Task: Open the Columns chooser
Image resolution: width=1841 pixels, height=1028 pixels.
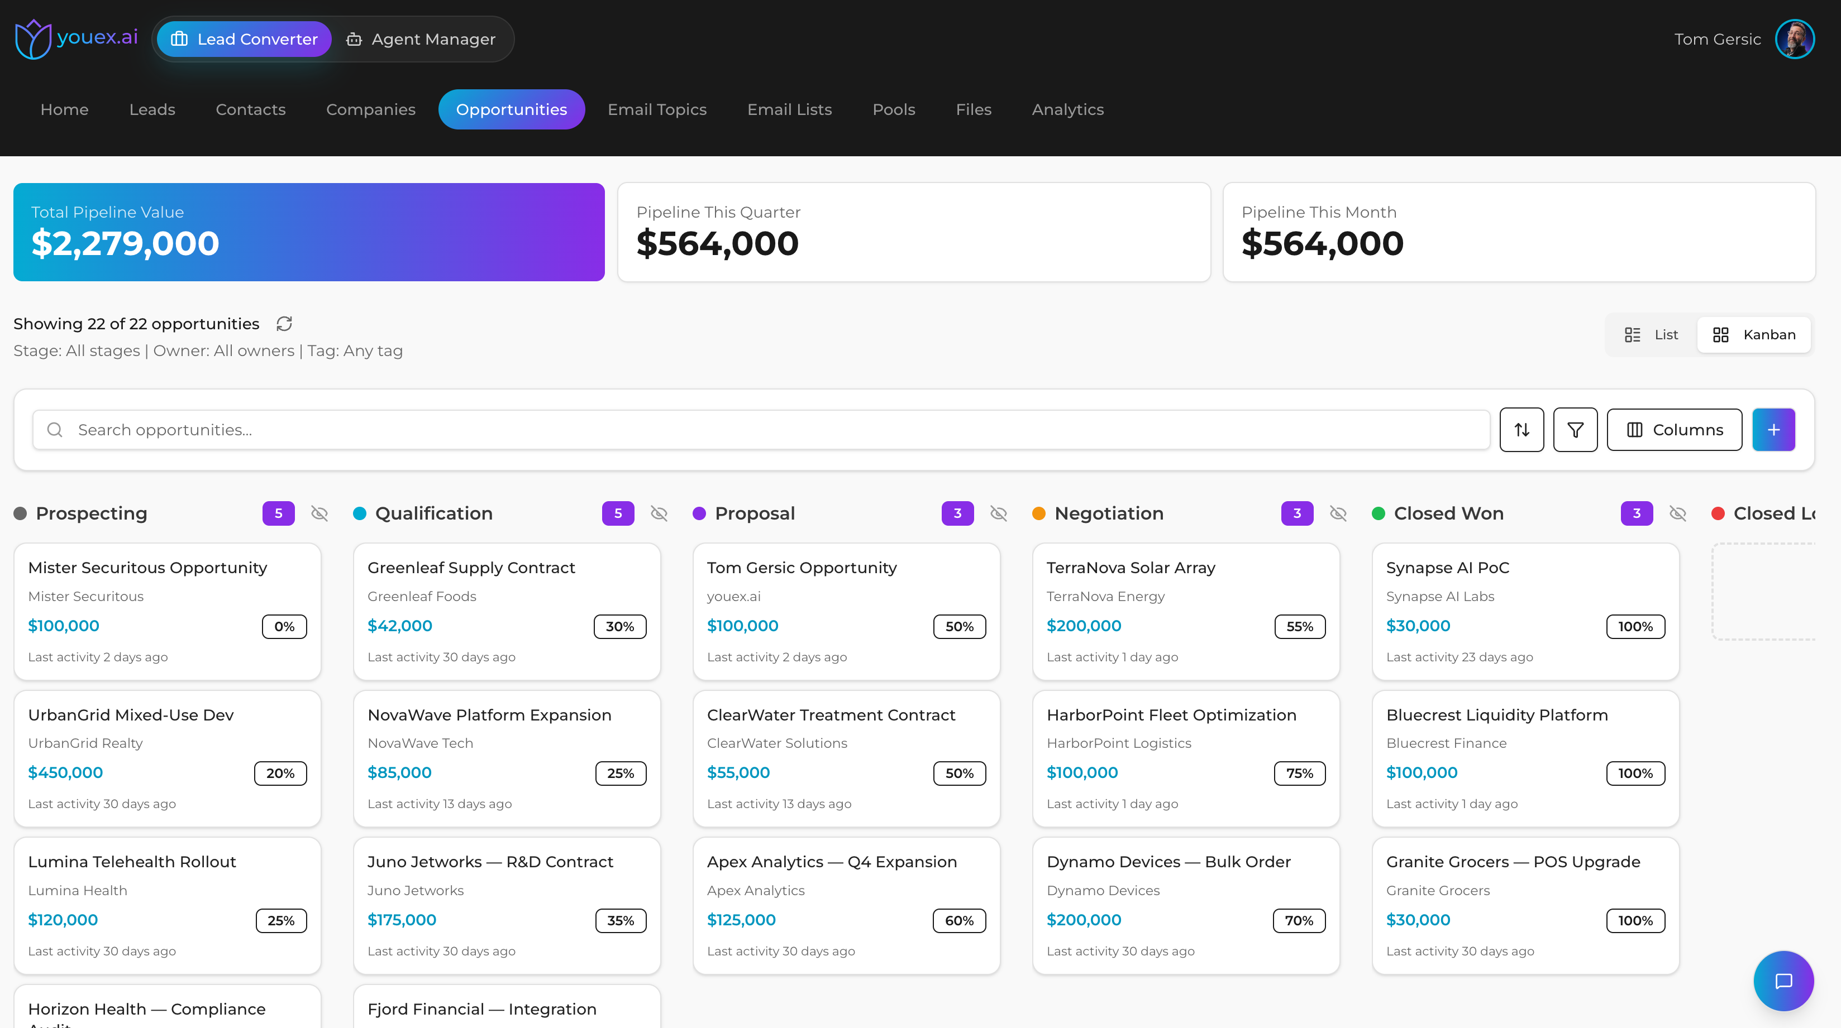Action: point(1675,430)
